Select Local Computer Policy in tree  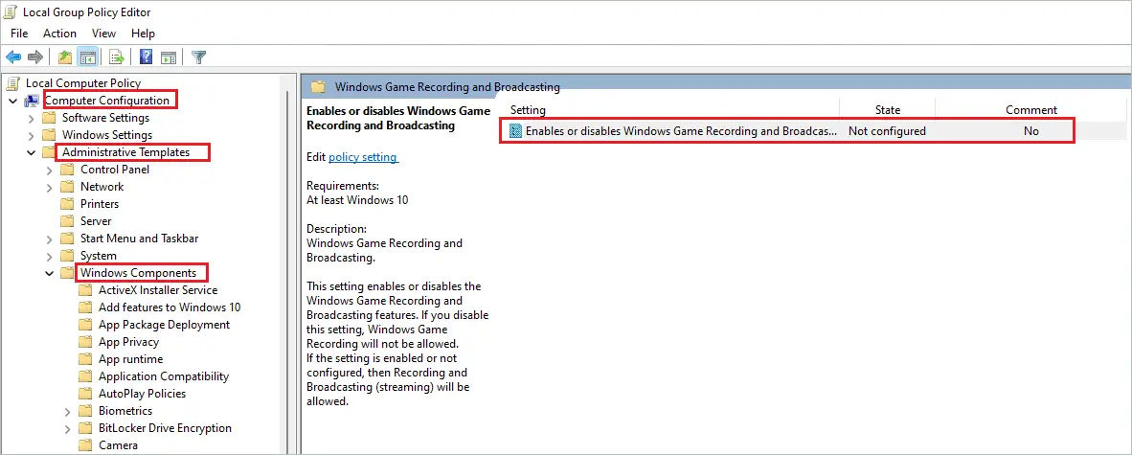83,83
